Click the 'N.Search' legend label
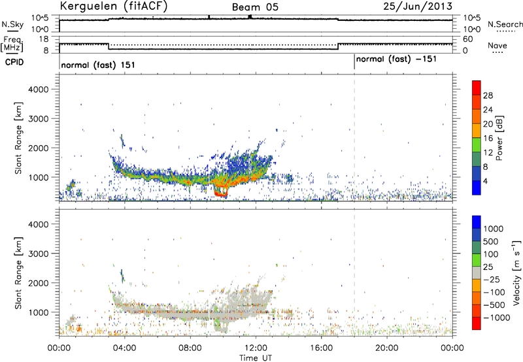This screenshot has height=362, width=523. [x=505, y=24]
